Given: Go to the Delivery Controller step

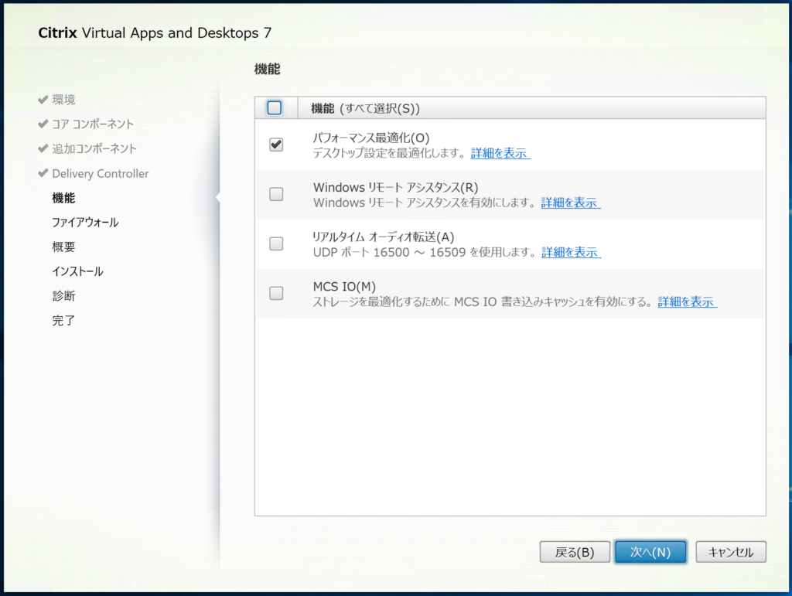Looking at the screenshot, I should pos(101,174).
